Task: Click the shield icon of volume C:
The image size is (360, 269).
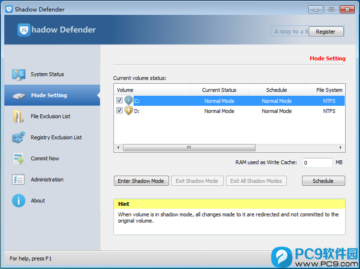Action: (129, 101)
